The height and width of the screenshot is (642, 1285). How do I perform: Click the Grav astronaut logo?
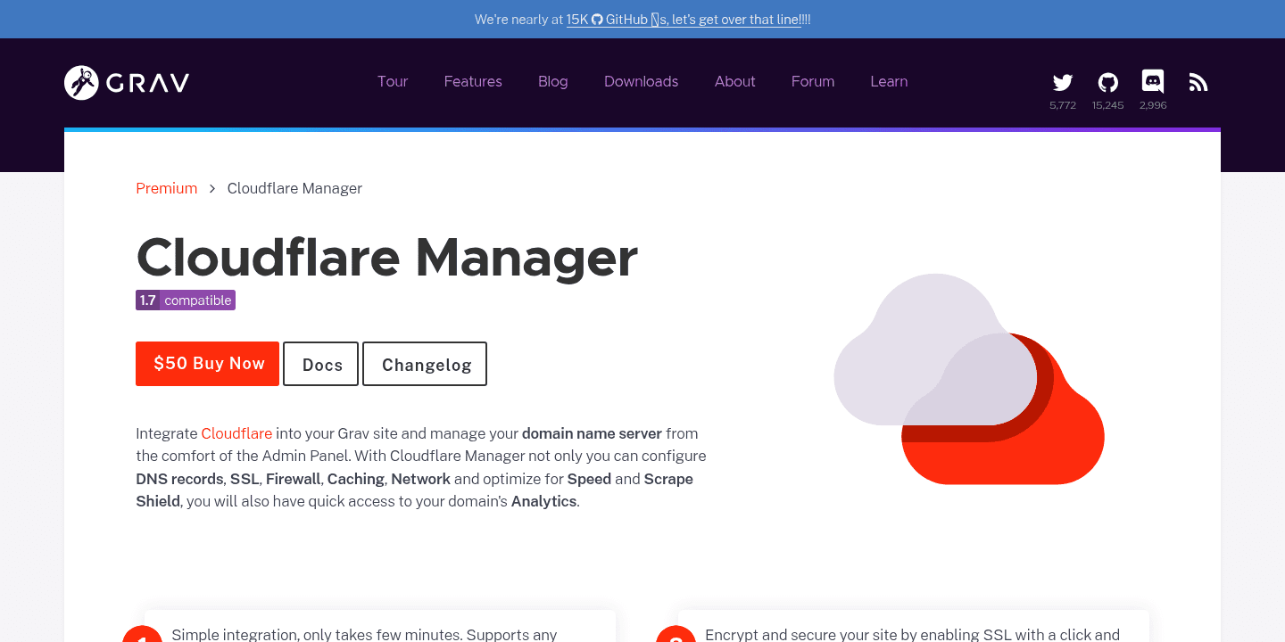pos(80,82)
